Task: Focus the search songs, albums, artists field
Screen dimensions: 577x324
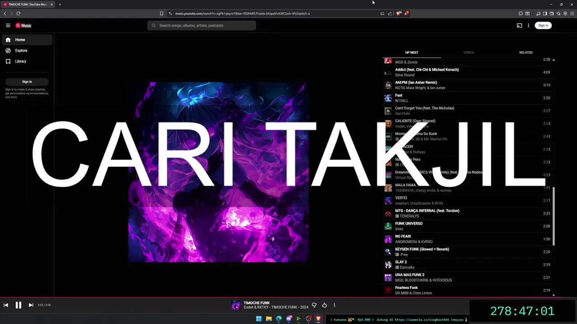Action: point(201,26)
